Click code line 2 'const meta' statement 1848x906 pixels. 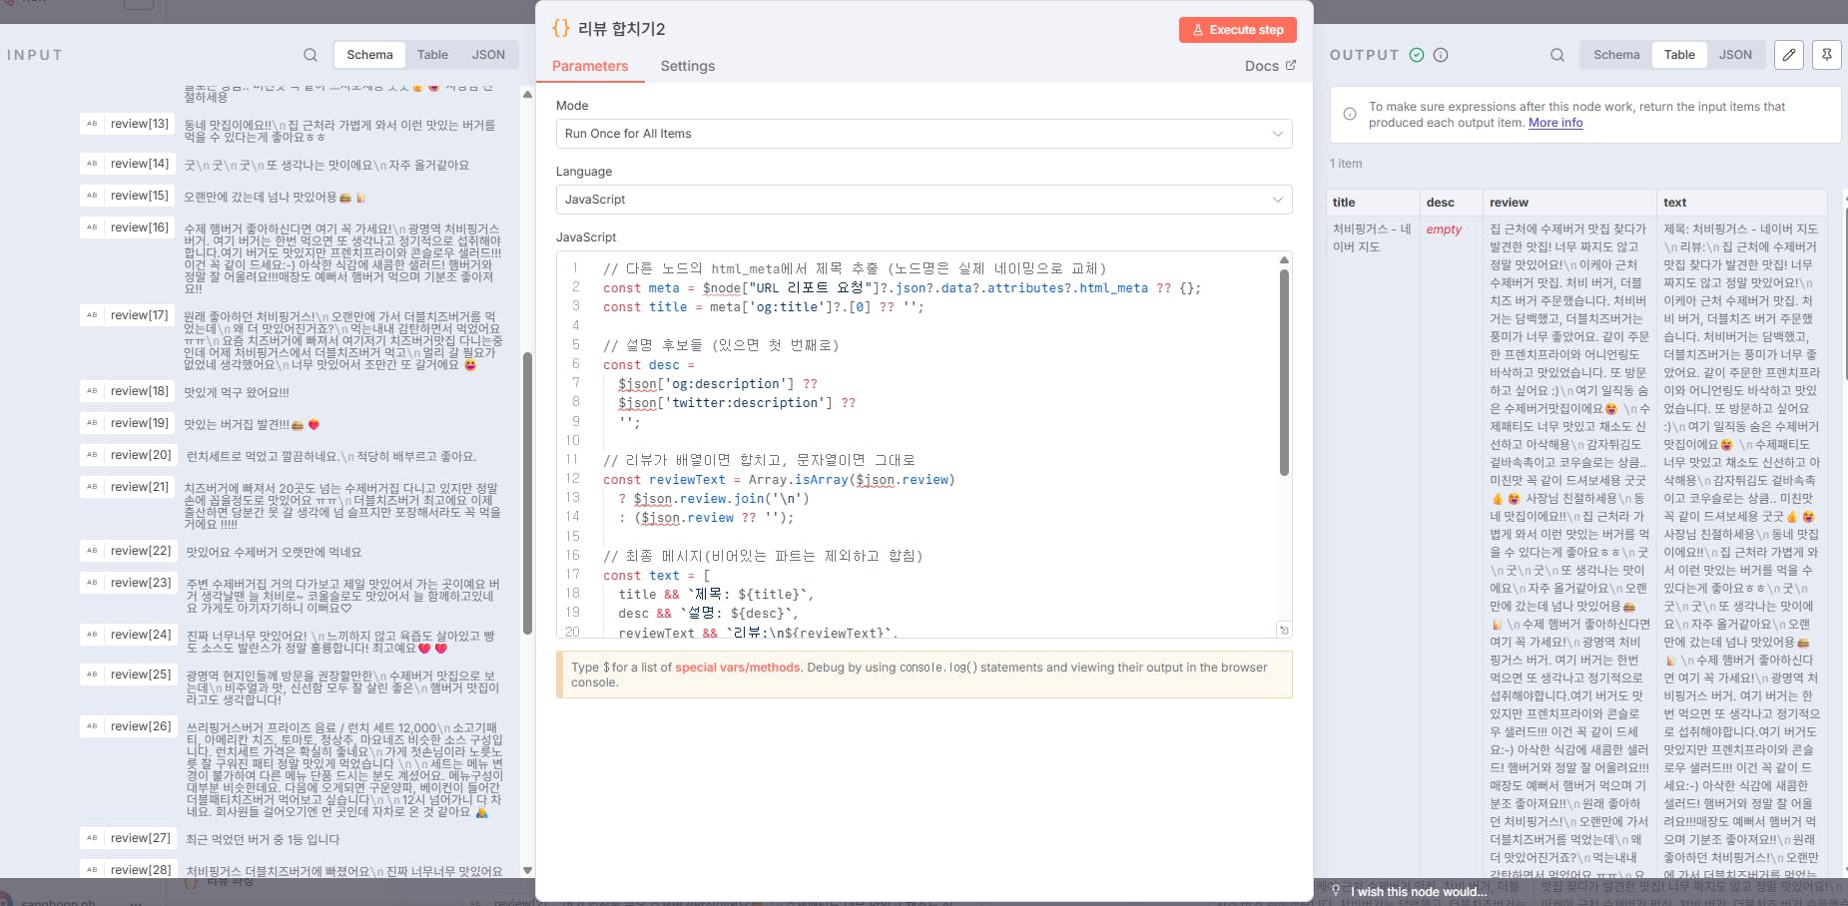(x=902, y=288)
